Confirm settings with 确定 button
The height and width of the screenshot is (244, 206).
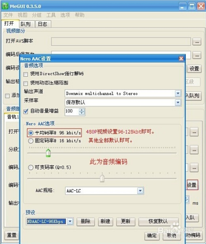click(x=152, y=236)
